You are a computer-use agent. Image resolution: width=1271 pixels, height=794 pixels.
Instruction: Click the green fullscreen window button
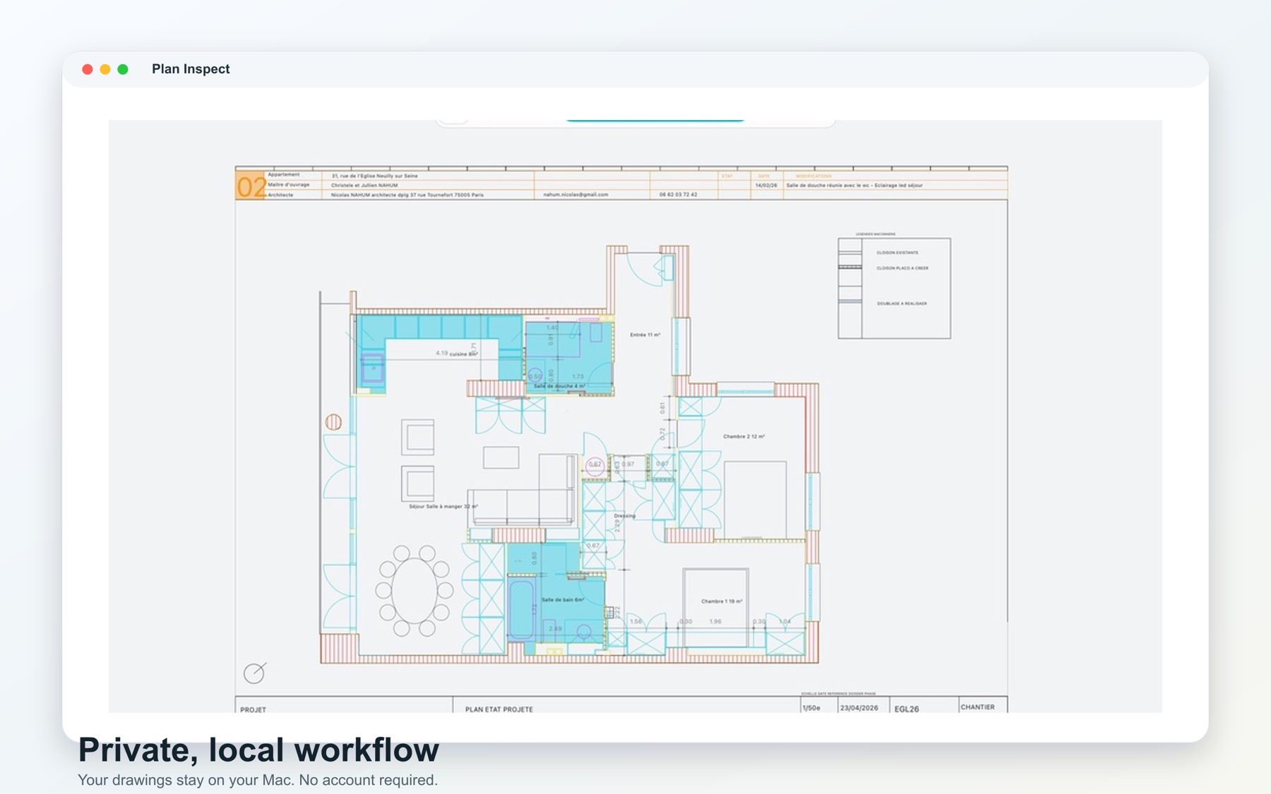click(x=123, y=69)
